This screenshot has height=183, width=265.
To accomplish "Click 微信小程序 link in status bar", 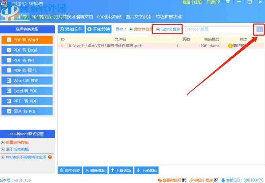I will pos(204,180).
